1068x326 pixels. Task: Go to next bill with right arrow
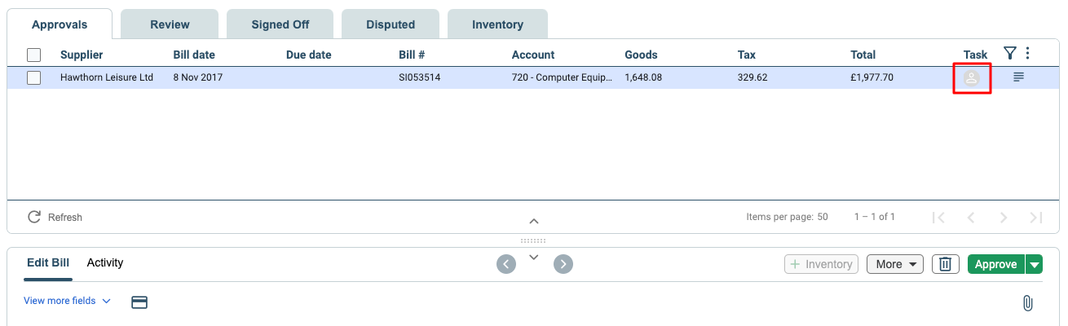[563, 264]
